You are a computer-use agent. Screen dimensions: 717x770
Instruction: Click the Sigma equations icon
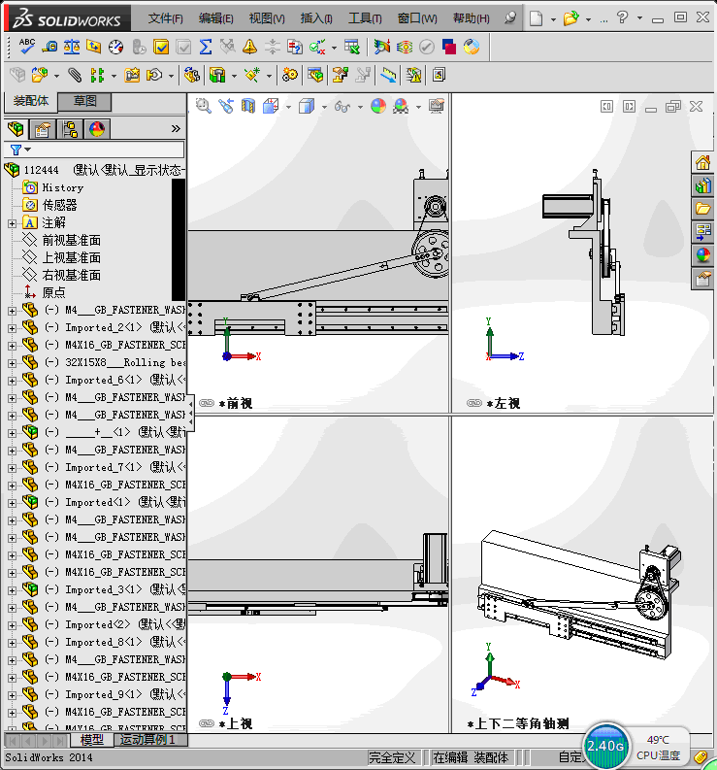pyautogui.click(x=206, y=47)
